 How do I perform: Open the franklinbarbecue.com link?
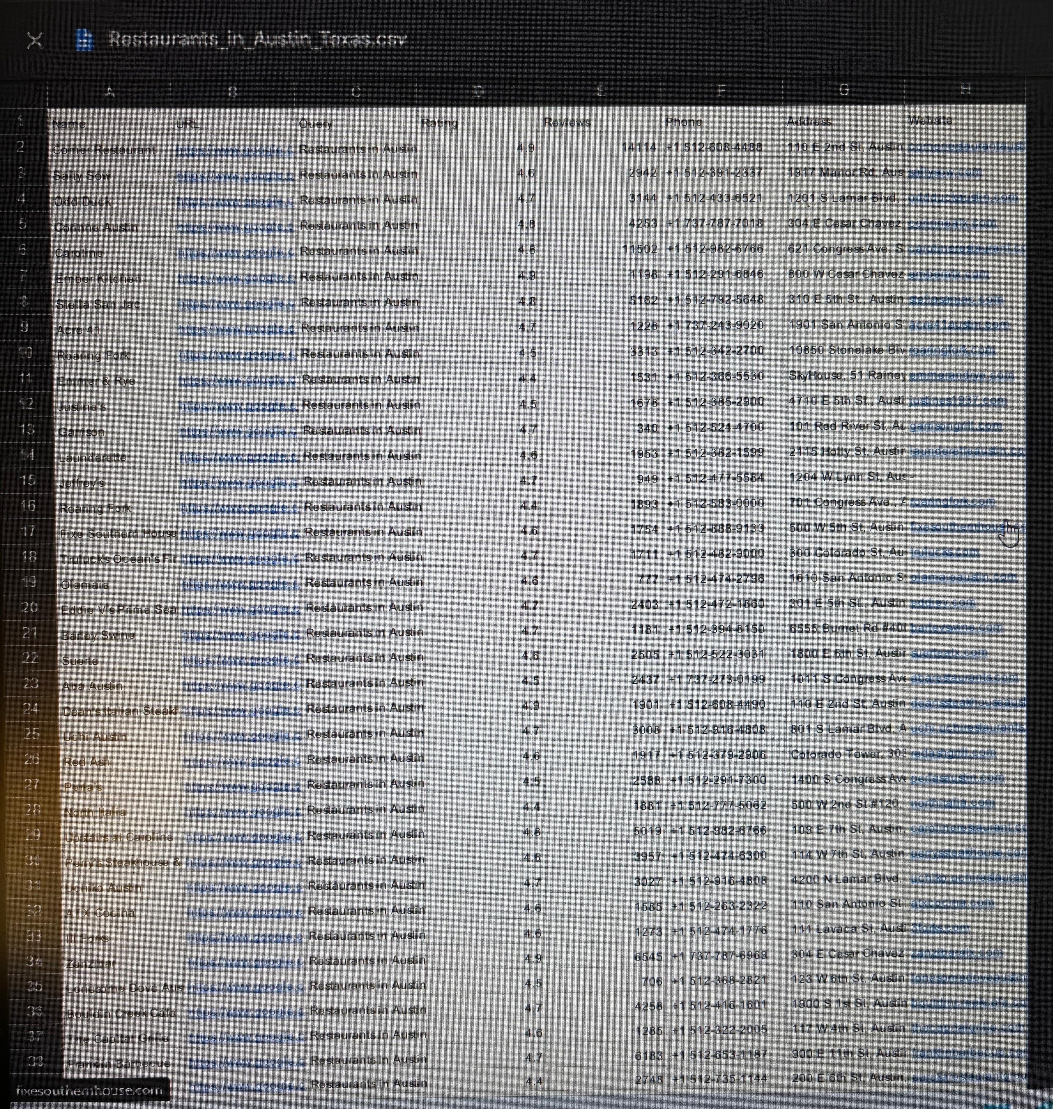(x=967, y=1052)
